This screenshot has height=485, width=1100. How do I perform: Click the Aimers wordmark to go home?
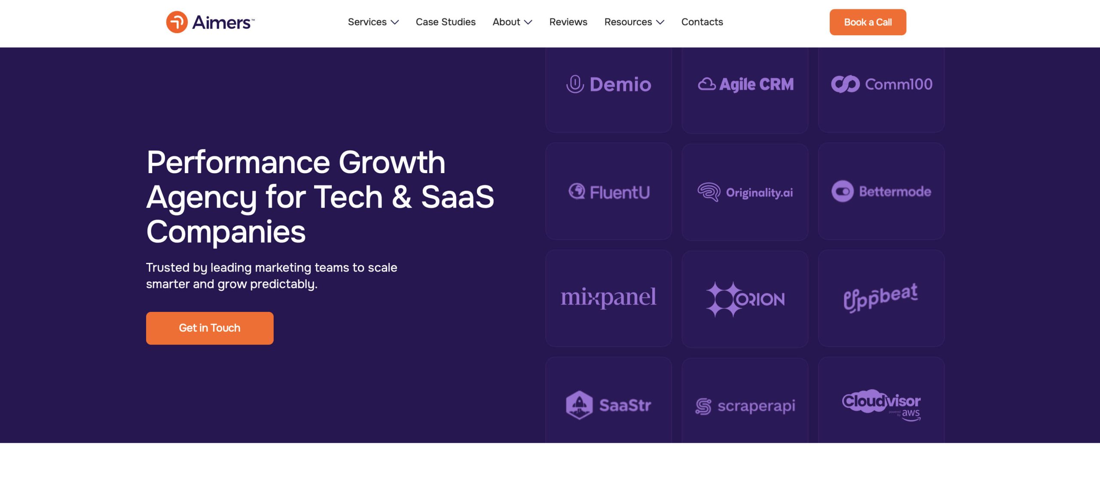pyautogui.click(x=223, y=22)
